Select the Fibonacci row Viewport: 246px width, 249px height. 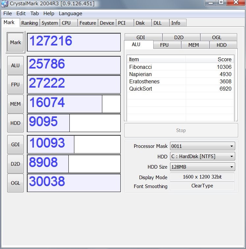click(x=180, y=67)
